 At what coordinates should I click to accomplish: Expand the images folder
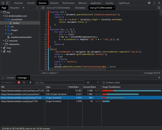pos(6,30)
